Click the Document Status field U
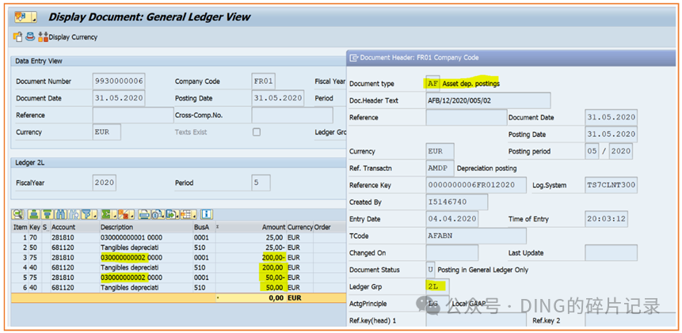 [431, 270]
